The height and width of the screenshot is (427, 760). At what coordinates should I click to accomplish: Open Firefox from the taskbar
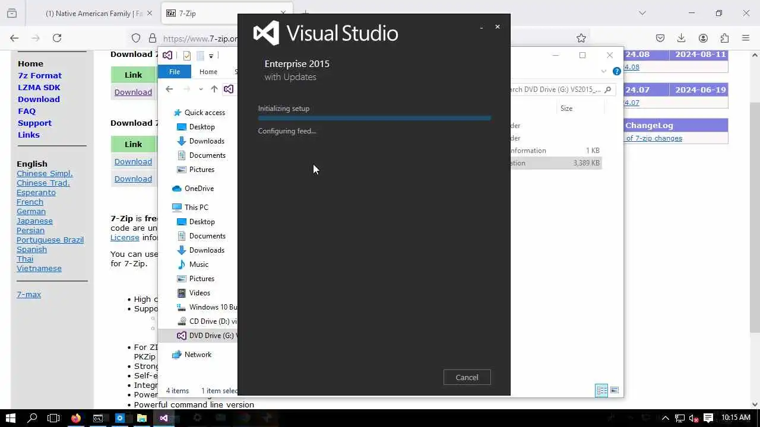pyautogui.click(x=76, y=418)
